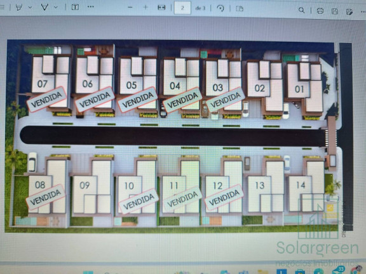Activate the Add text tool
The width and height of the screenshot is (366, 274).
pyautogui.click(x=75, y=7)
